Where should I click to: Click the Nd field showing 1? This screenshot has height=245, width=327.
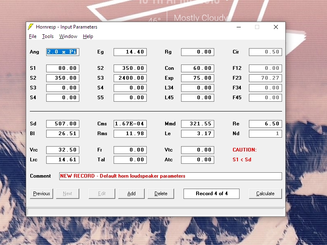265,134
